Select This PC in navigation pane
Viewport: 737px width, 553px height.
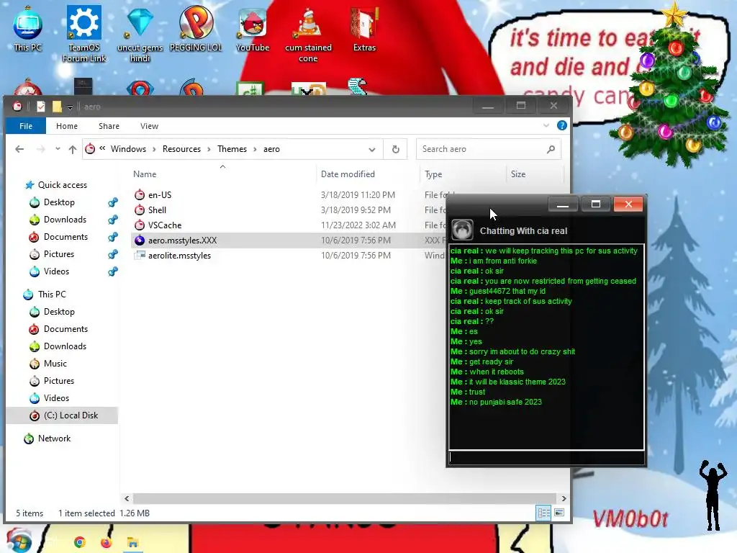[x=52, y=295]
